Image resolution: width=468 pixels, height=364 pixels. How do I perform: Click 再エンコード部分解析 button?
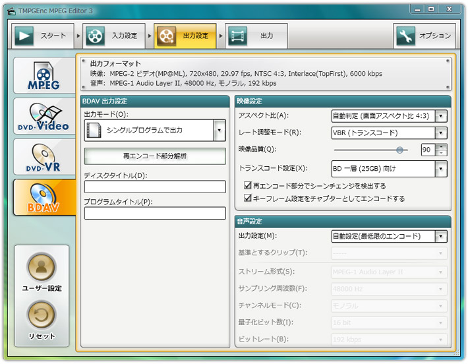(x=155, y=156)
